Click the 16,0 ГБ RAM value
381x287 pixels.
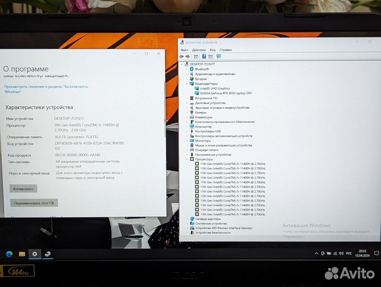click(77, 137)
